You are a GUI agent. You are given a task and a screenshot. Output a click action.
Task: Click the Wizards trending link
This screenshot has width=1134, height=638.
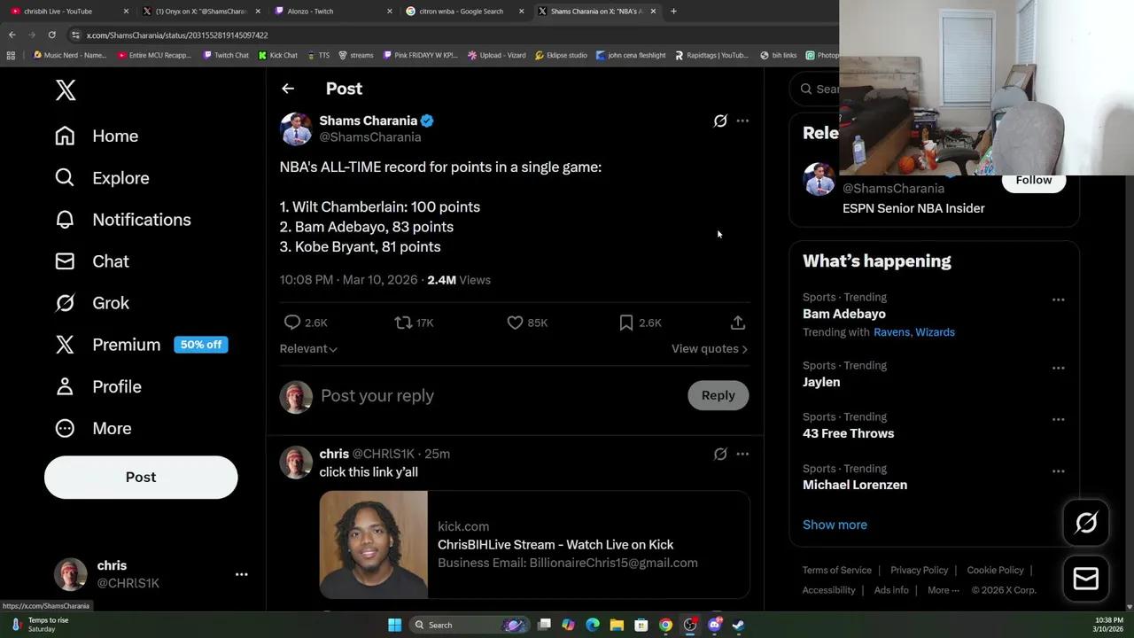[x=936, y=332]
